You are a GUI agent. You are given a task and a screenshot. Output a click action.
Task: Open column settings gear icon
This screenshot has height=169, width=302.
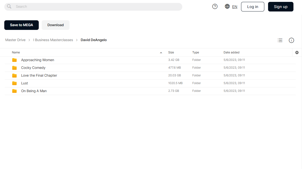(x=297, y=52)
